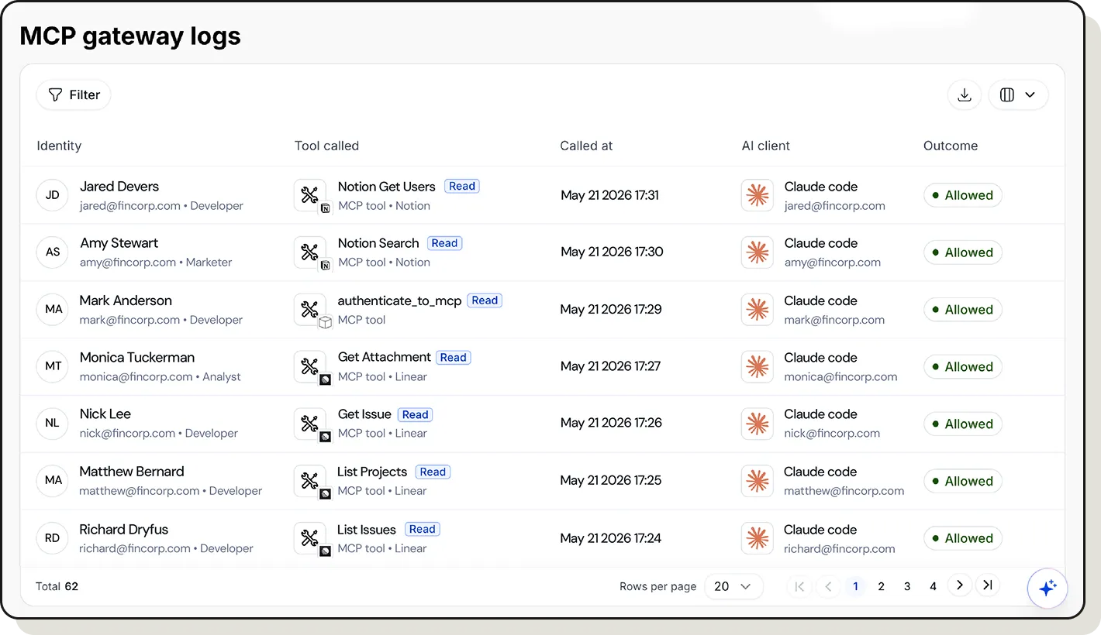Click Claude icon in Amy's row

coord(758,252)
